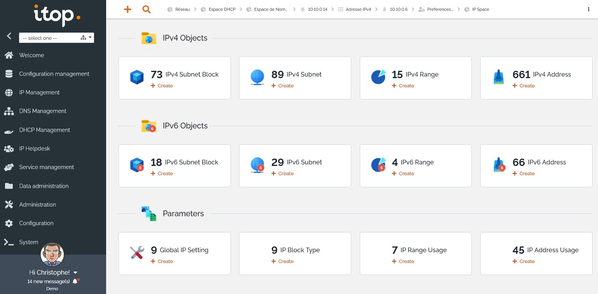598x294 pixels.
Task: Navigate to Espace DHCP breadcrumb
Action: click(221, 9)
